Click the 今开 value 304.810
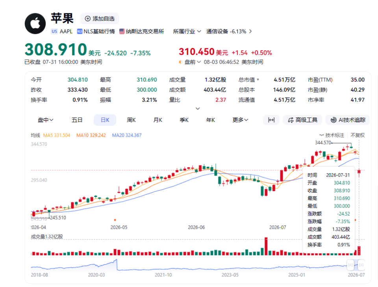The height and width of the screenshot is (287, 378). (x=78, y=80)
